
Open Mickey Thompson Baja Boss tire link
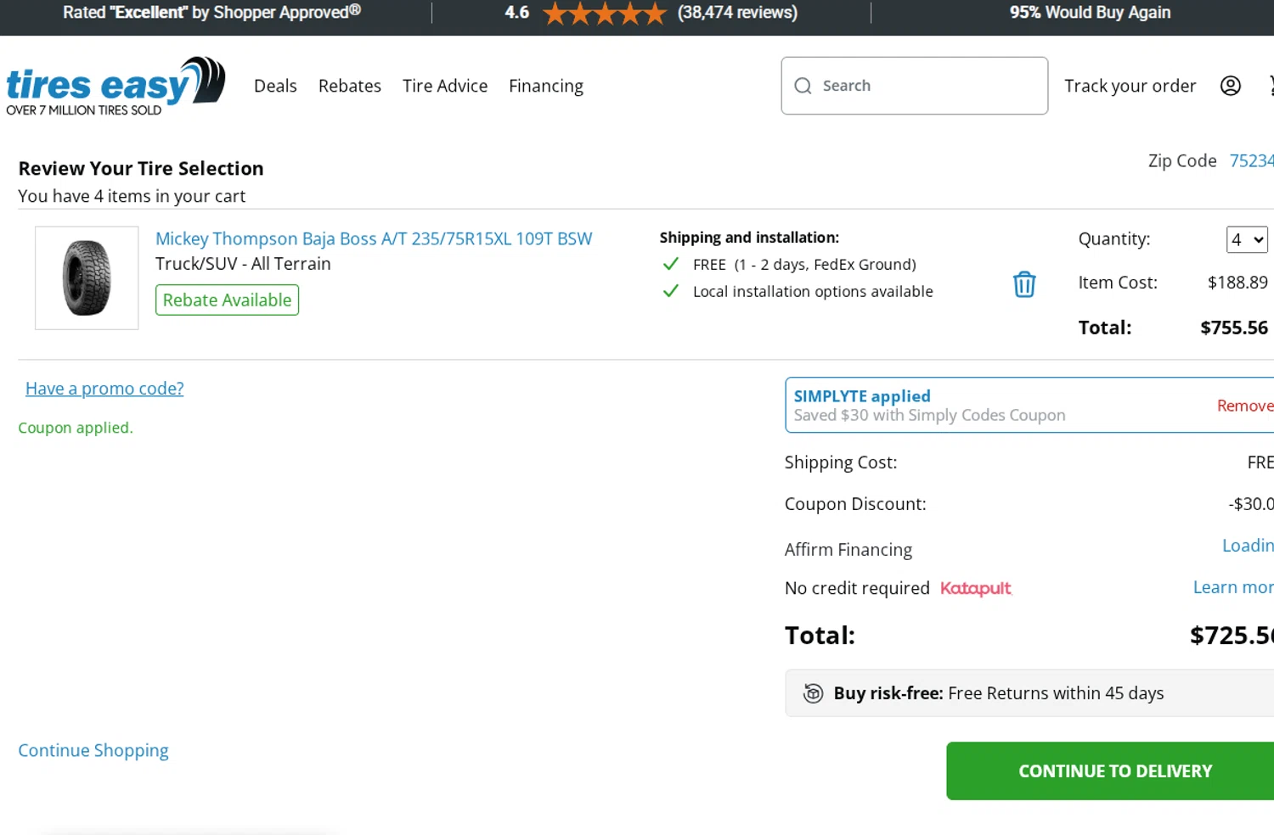point(374,238)
